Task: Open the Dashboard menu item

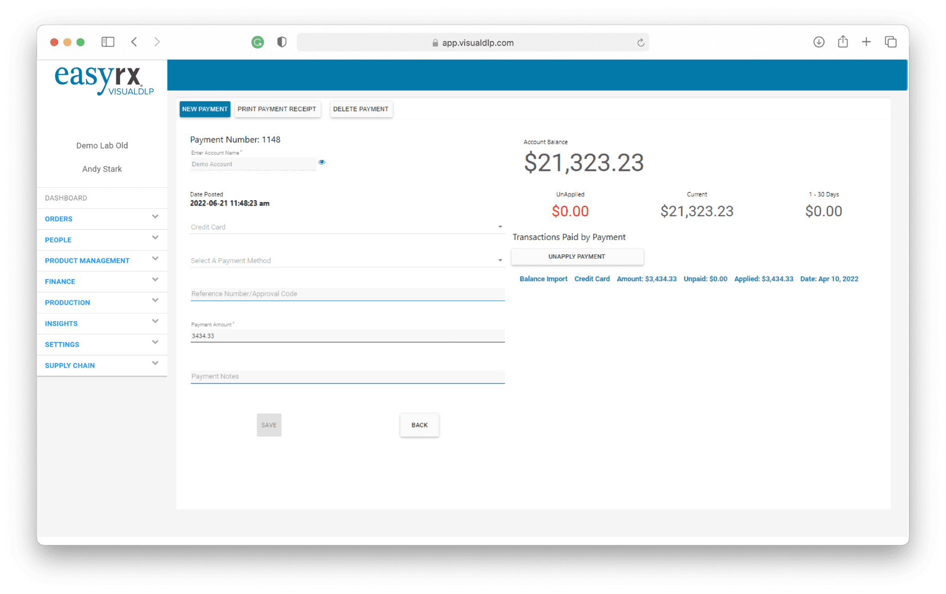Action: (x=66, y=198)
